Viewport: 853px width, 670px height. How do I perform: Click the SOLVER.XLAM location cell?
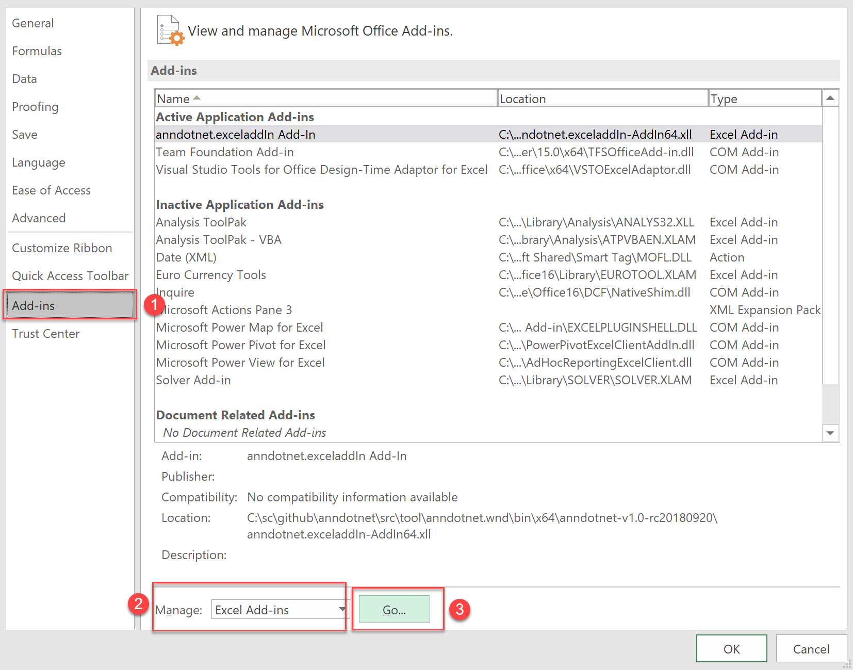(x=595, y=380)
